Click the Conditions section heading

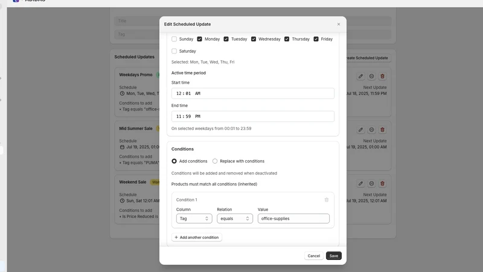pos(182,149)
